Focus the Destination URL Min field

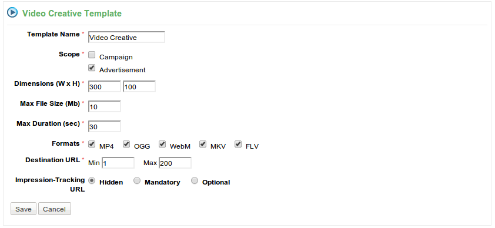pos(118,163)
